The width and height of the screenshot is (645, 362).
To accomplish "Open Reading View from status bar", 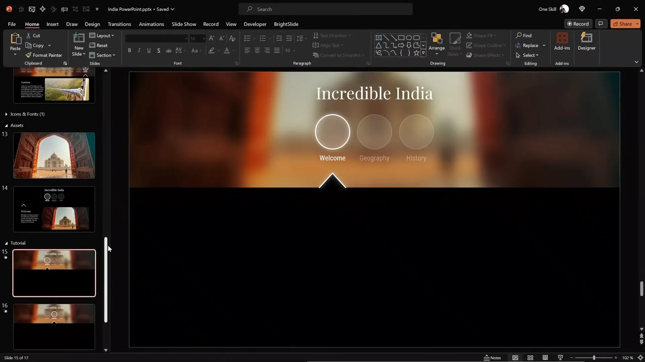I will click(x=545, y=358).
